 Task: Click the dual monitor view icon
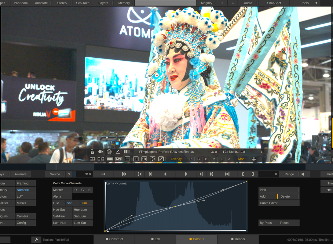point(101,159)
